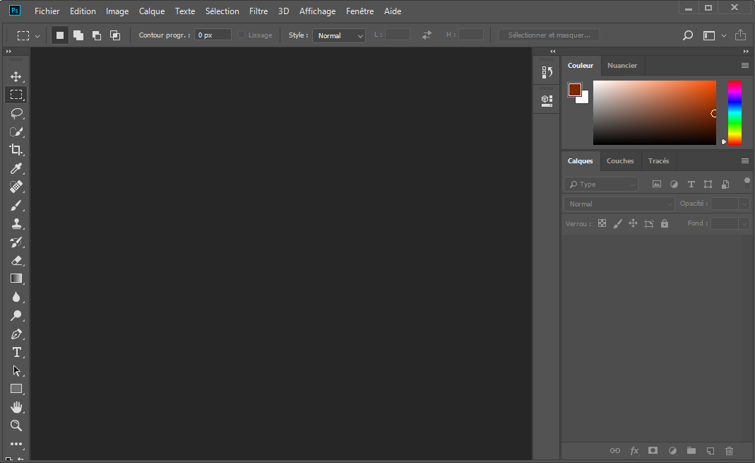This screenshot has height=463, width=755.
Task: Expand the toolbar with double arrows
Action: click(8, 51)
